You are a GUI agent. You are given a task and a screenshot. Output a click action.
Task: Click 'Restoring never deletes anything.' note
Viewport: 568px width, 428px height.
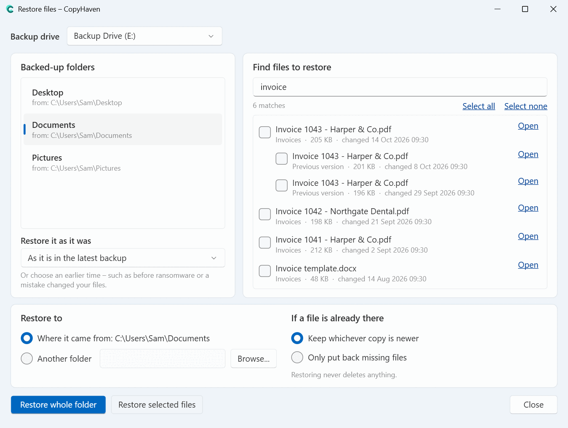tap(344, 375)
